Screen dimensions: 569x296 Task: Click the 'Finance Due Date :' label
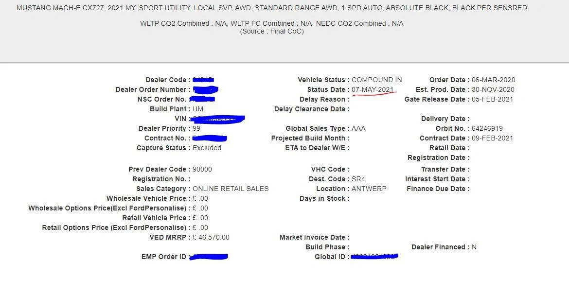[438, 189]
